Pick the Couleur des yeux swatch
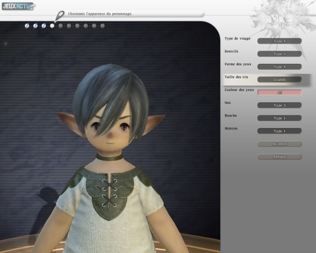This screenshot has width=316, height=253. point(279,92)
